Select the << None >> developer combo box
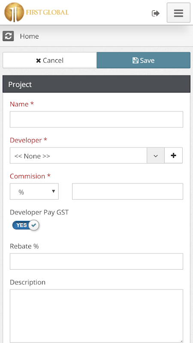This screenshot has height=343, width=193. click(x=78, y=156)
